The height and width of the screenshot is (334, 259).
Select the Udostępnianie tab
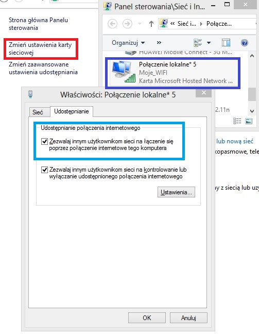pos(71,111)
